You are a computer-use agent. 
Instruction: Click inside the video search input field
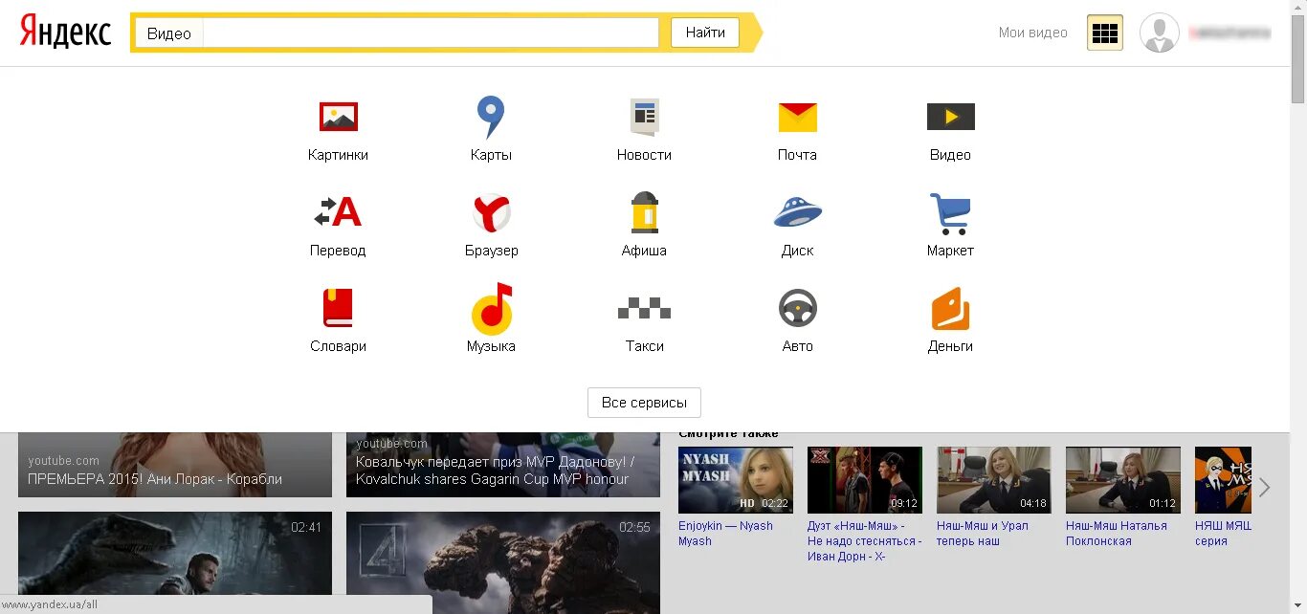tap(431, 33)
